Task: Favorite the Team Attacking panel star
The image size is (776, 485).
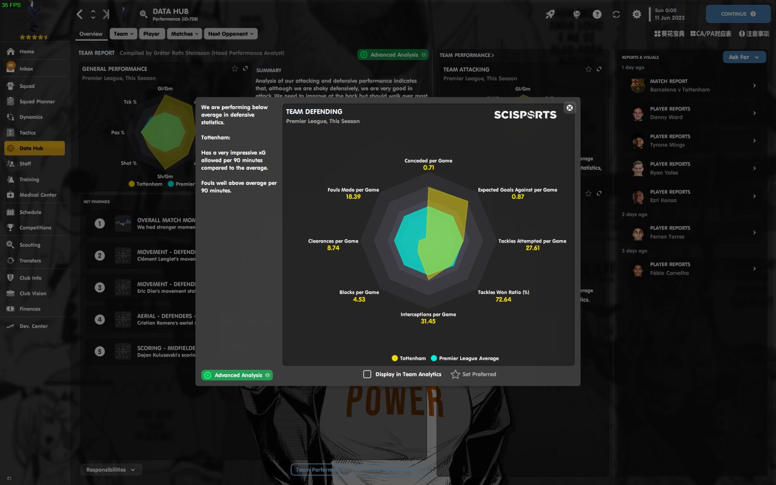Action: [x=588, y=69]
